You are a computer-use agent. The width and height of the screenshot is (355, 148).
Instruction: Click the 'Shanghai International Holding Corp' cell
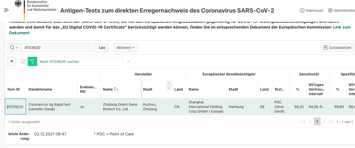(206, 107)
